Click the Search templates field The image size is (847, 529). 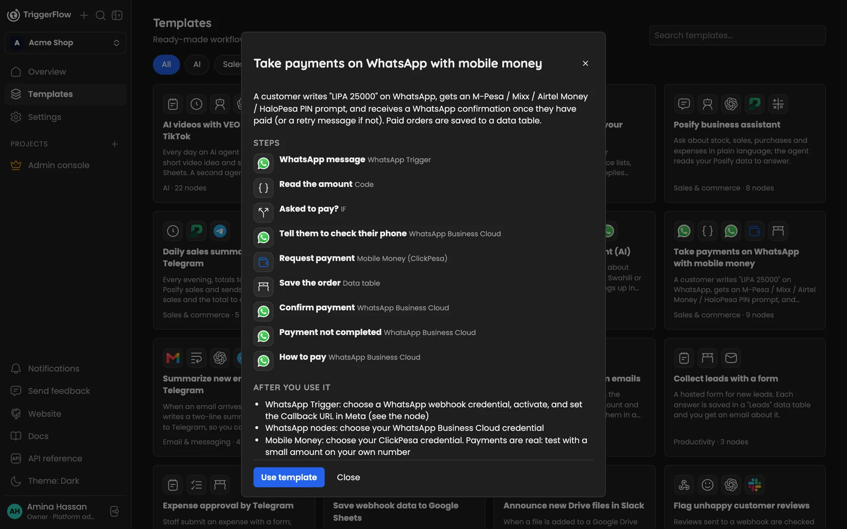(737, 35)
